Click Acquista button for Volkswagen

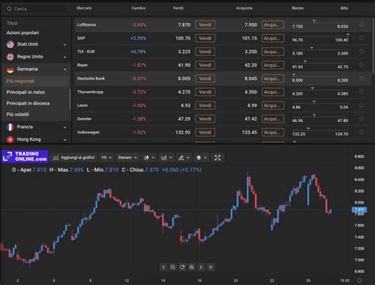click(273, 132)
